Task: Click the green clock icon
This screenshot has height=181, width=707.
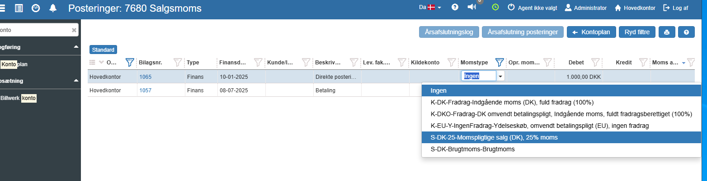Action: (495, 7)
